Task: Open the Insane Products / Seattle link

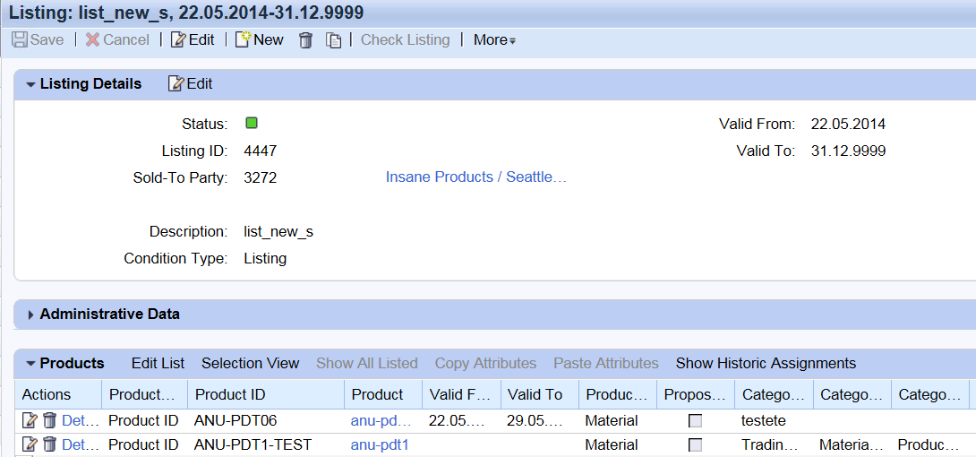Action: tap(476, 177)
